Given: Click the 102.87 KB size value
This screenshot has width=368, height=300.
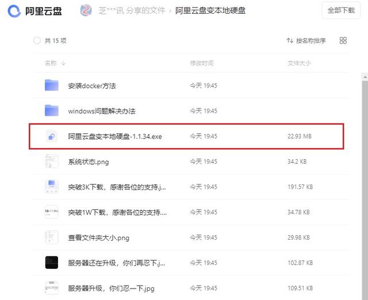Looking at the screenshot, I should coord(300,263).
